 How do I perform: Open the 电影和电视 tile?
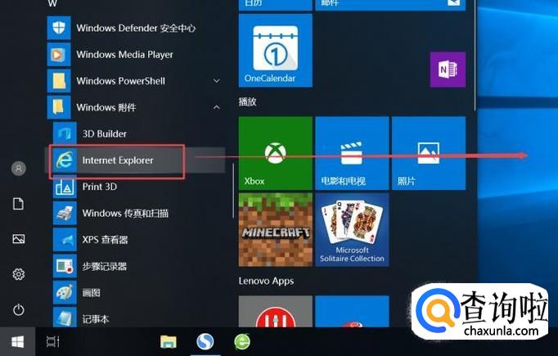click(352, 153)
